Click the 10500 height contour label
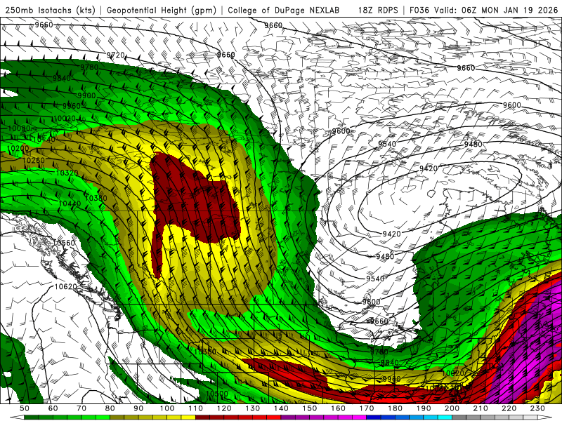This screenshot has width=562, height=421. point(217,394)
